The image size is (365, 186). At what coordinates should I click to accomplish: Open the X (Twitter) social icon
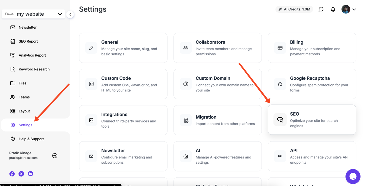point(21,174)
